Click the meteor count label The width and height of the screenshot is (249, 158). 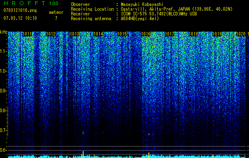pos(56,12)
